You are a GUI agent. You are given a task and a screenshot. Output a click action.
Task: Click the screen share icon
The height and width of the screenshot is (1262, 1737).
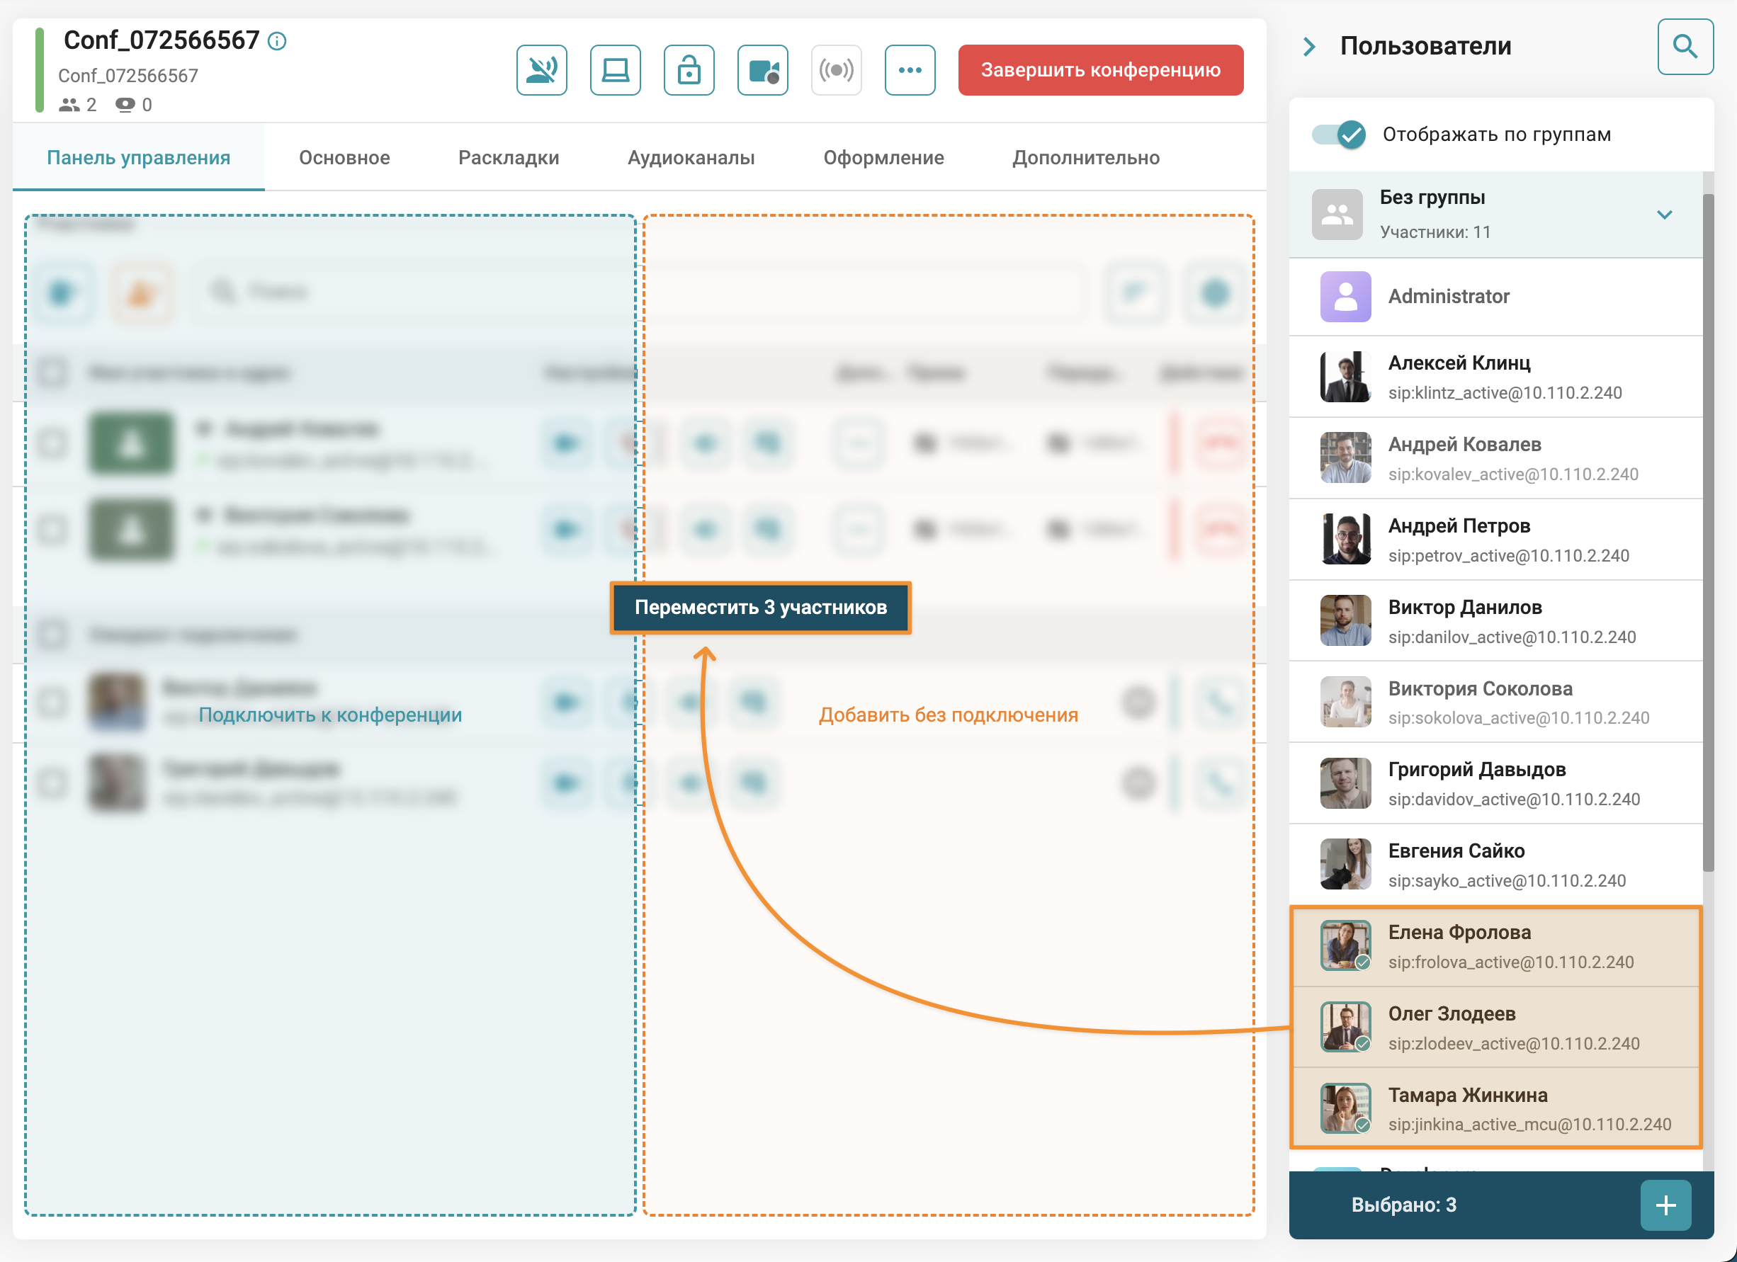[x=613, y=67]
